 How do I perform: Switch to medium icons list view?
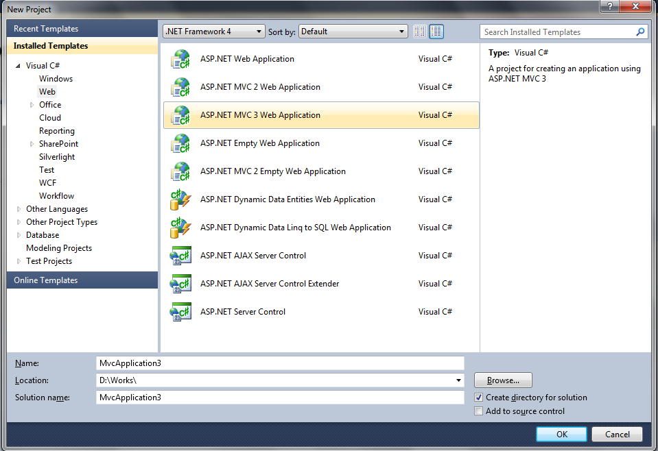point(436,32)
